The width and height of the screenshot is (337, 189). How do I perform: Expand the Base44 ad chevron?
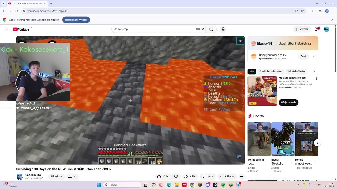tap(313, 56)
